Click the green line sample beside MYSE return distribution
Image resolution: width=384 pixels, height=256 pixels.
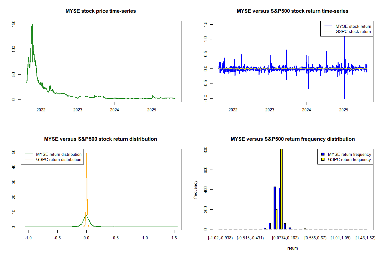coord(28,154)
